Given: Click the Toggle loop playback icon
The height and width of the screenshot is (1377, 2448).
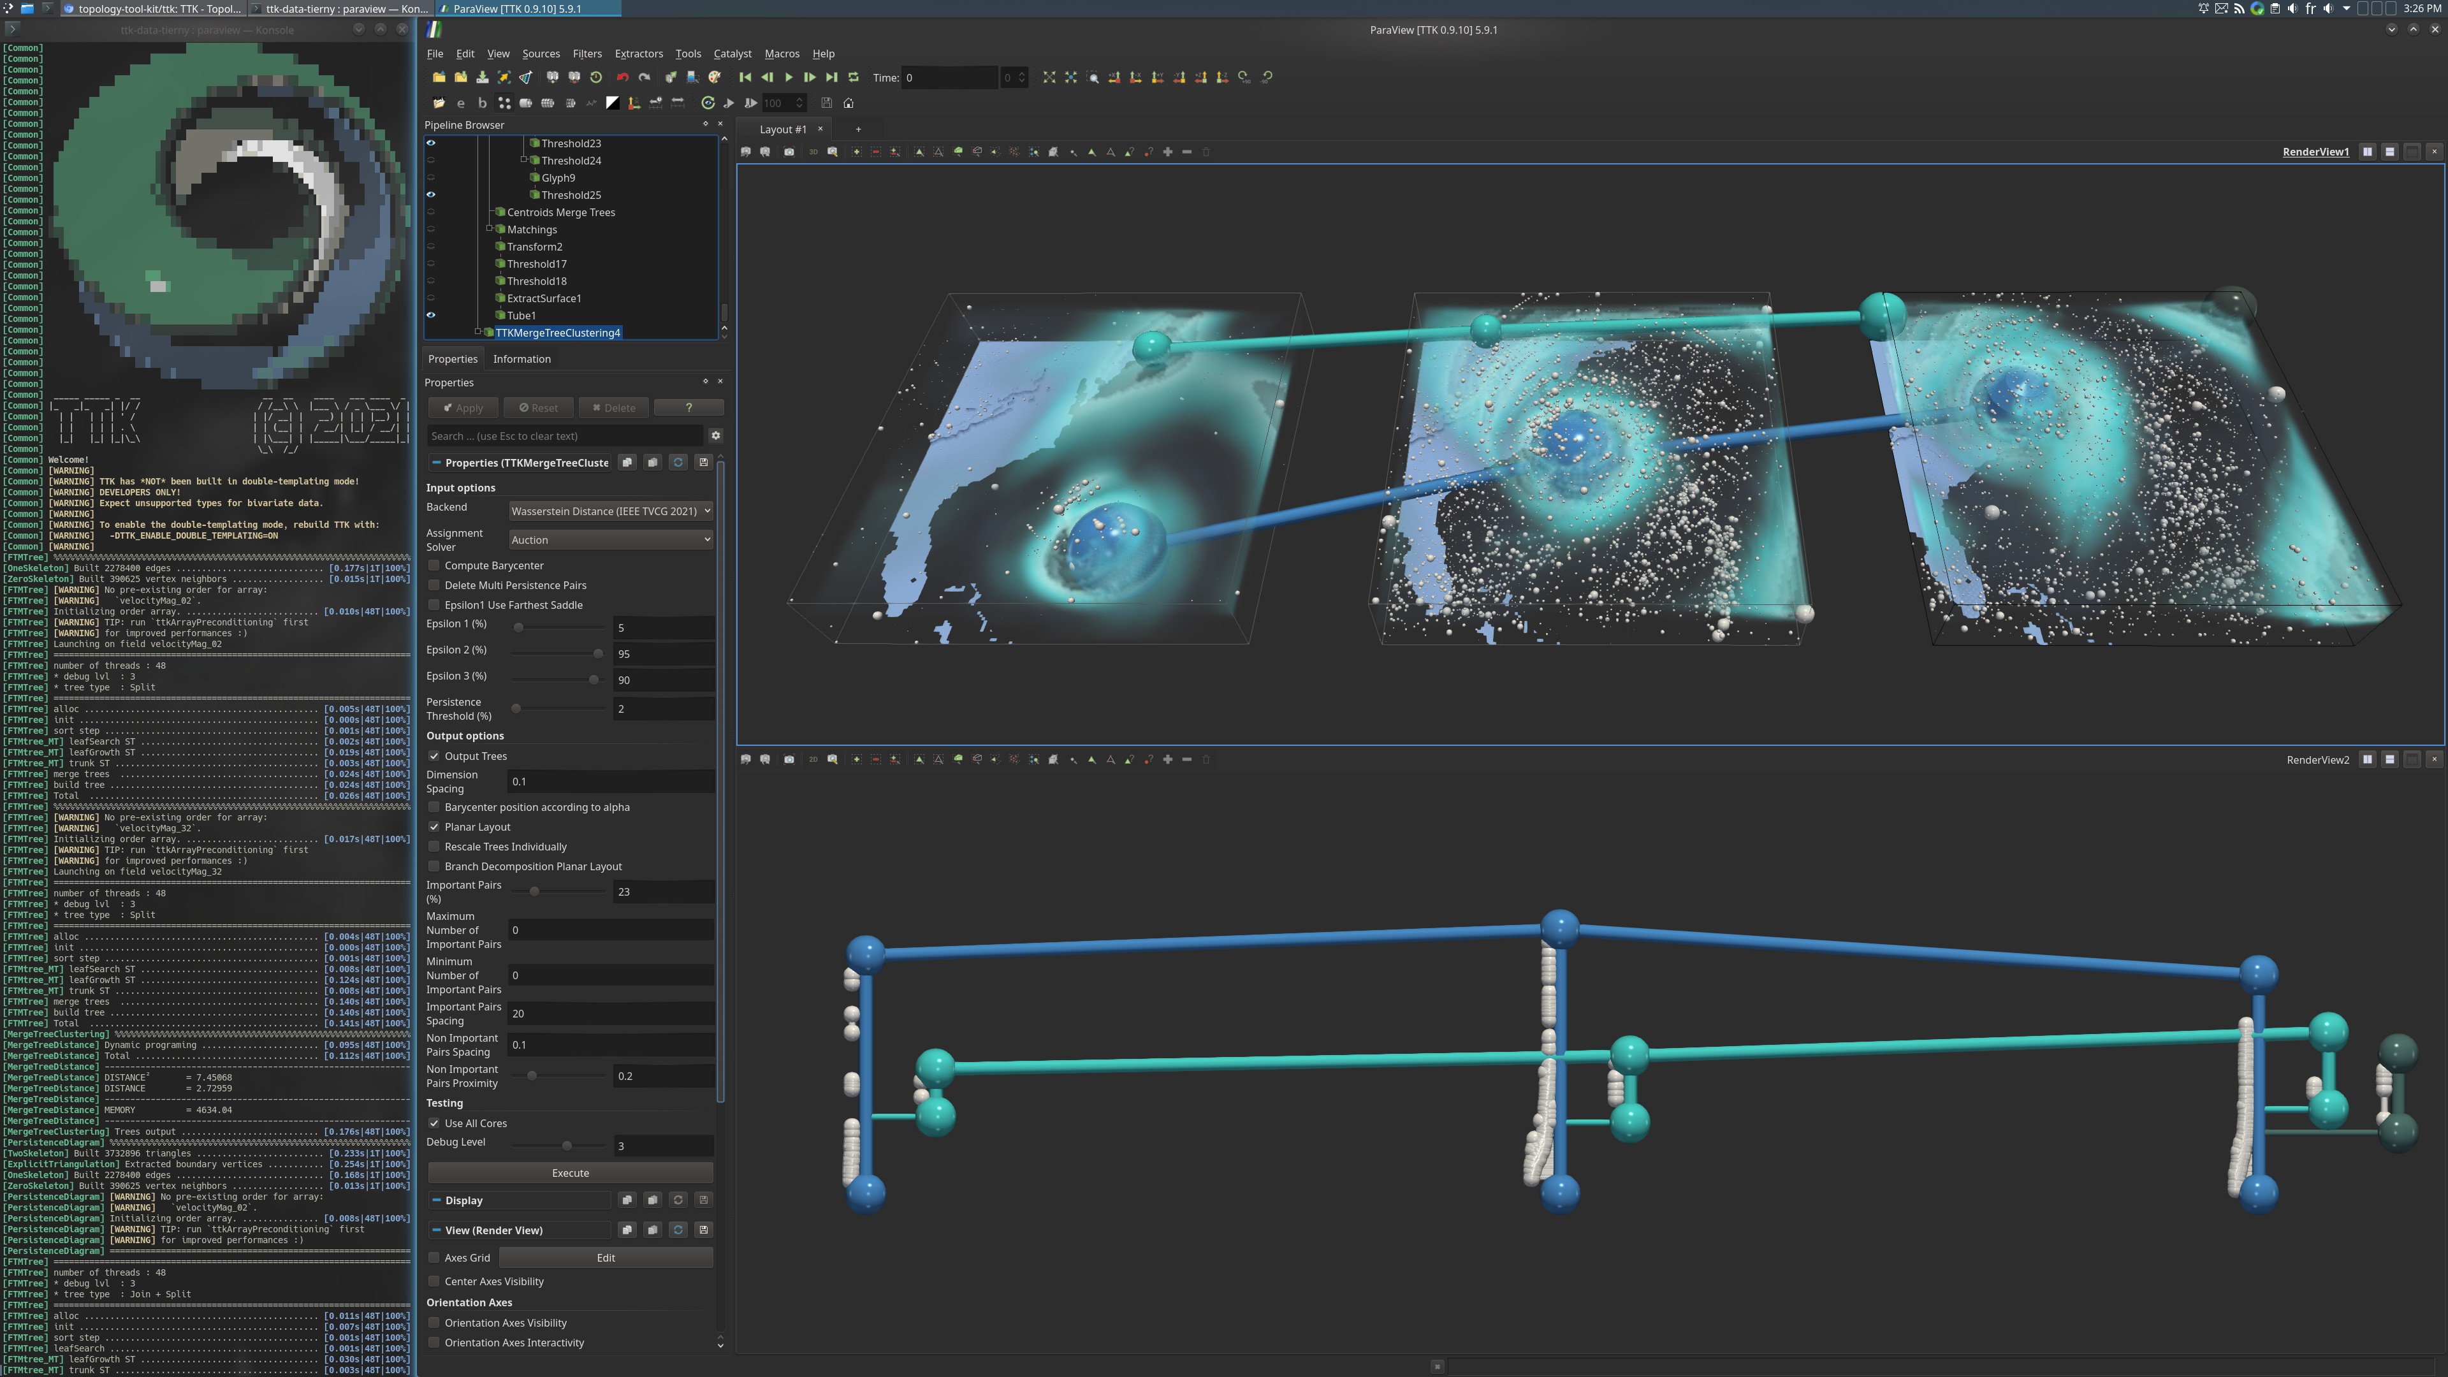Looking at the screenshot, I should pyautogui.click(x=854, y=78).
